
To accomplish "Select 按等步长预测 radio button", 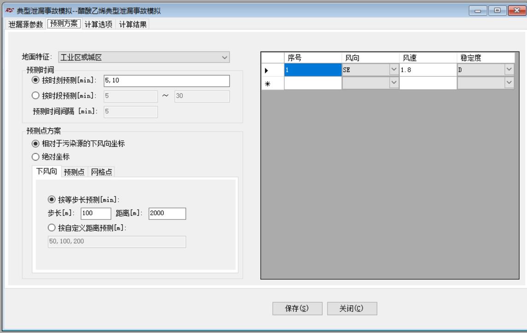I will pos(52,200).
